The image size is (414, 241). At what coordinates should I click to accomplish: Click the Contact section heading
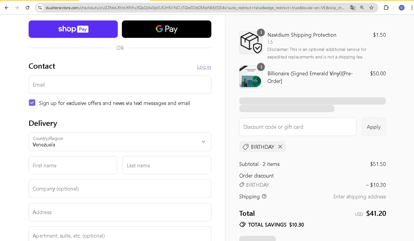click(x=42, y=66)
